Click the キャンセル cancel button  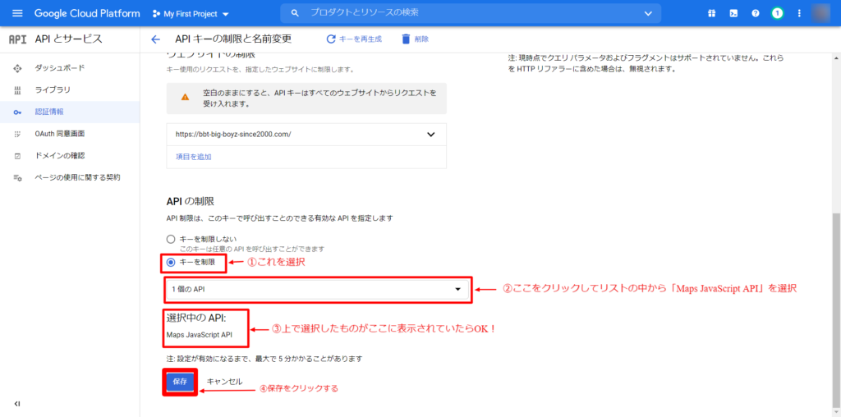pos(224,382)
